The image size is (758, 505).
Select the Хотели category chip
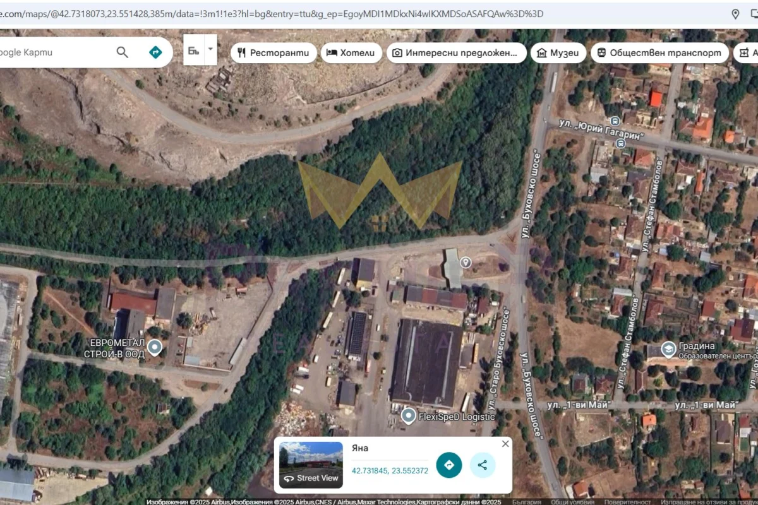coord(351,53)
